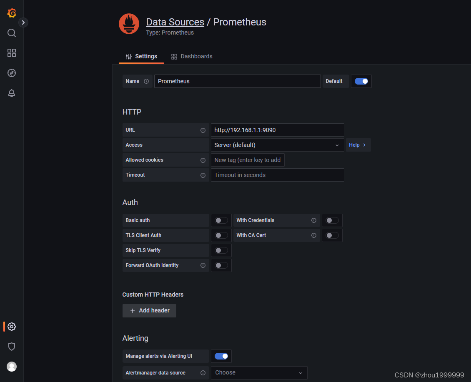The width and height of the screenshot is (471, 382).
Task: Toggle the Default data source switch
Action: tap(361, 81)
